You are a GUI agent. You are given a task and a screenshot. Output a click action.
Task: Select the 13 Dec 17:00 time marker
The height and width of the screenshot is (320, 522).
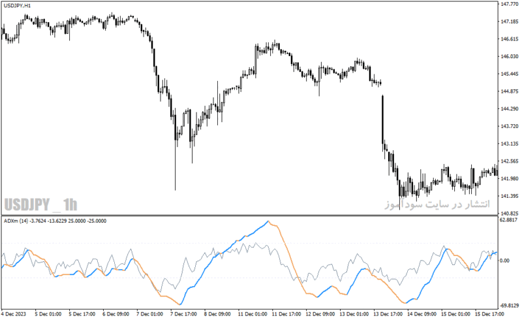388,314
